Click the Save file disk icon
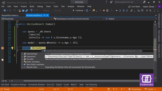The image size is (162, 91). point(23,10)
